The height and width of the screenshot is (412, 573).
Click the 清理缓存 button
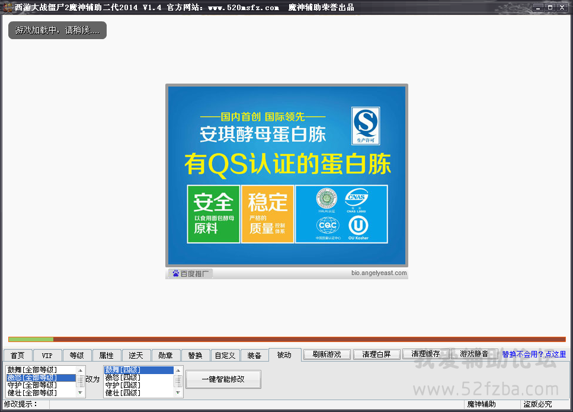[425, 354]
